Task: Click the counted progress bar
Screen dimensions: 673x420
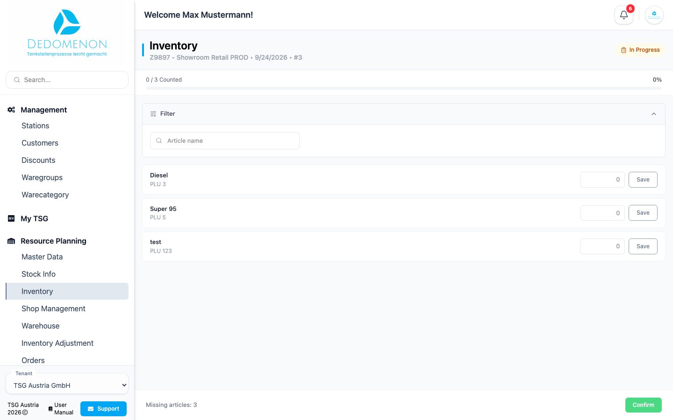Action: point(404,88)
